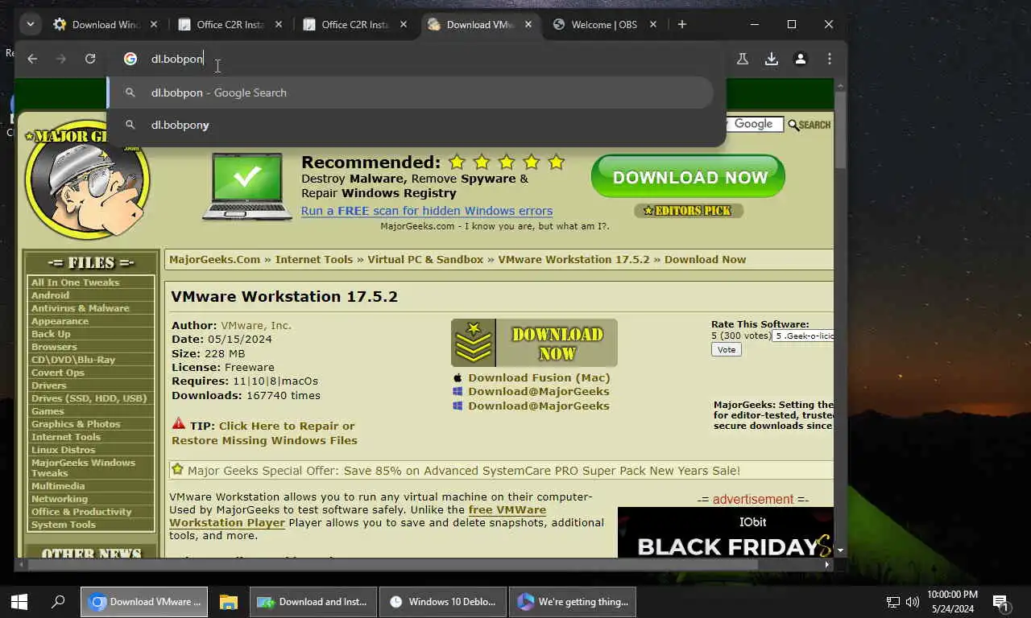Open Antivirus & Malware category
The width and height of the screenshot is (1031, 618).
81,308
